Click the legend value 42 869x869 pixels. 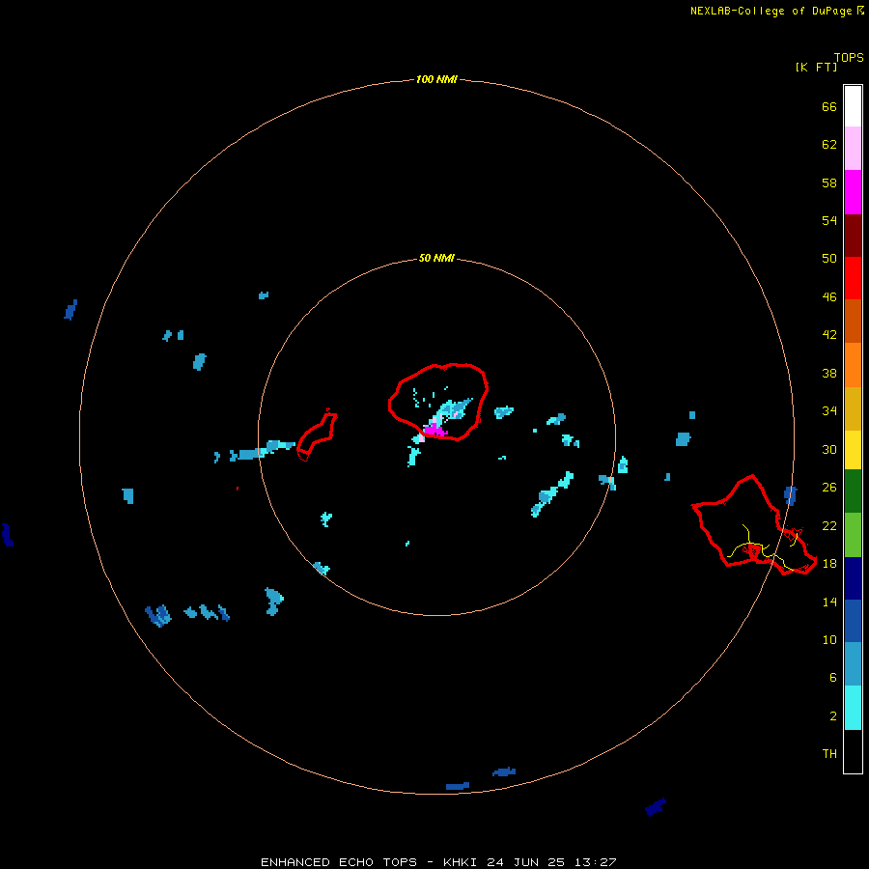829,335
